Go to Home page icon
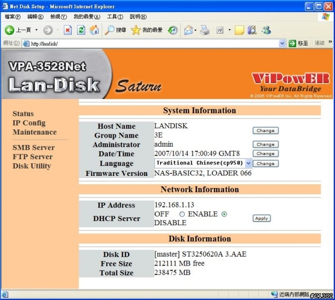 [94, 30]
